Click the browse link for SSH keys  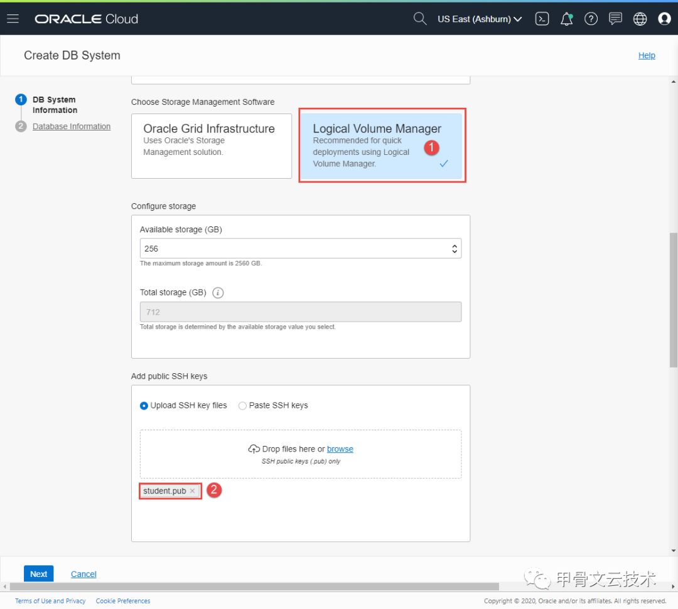pyautogui.click(x=340, y=449)
